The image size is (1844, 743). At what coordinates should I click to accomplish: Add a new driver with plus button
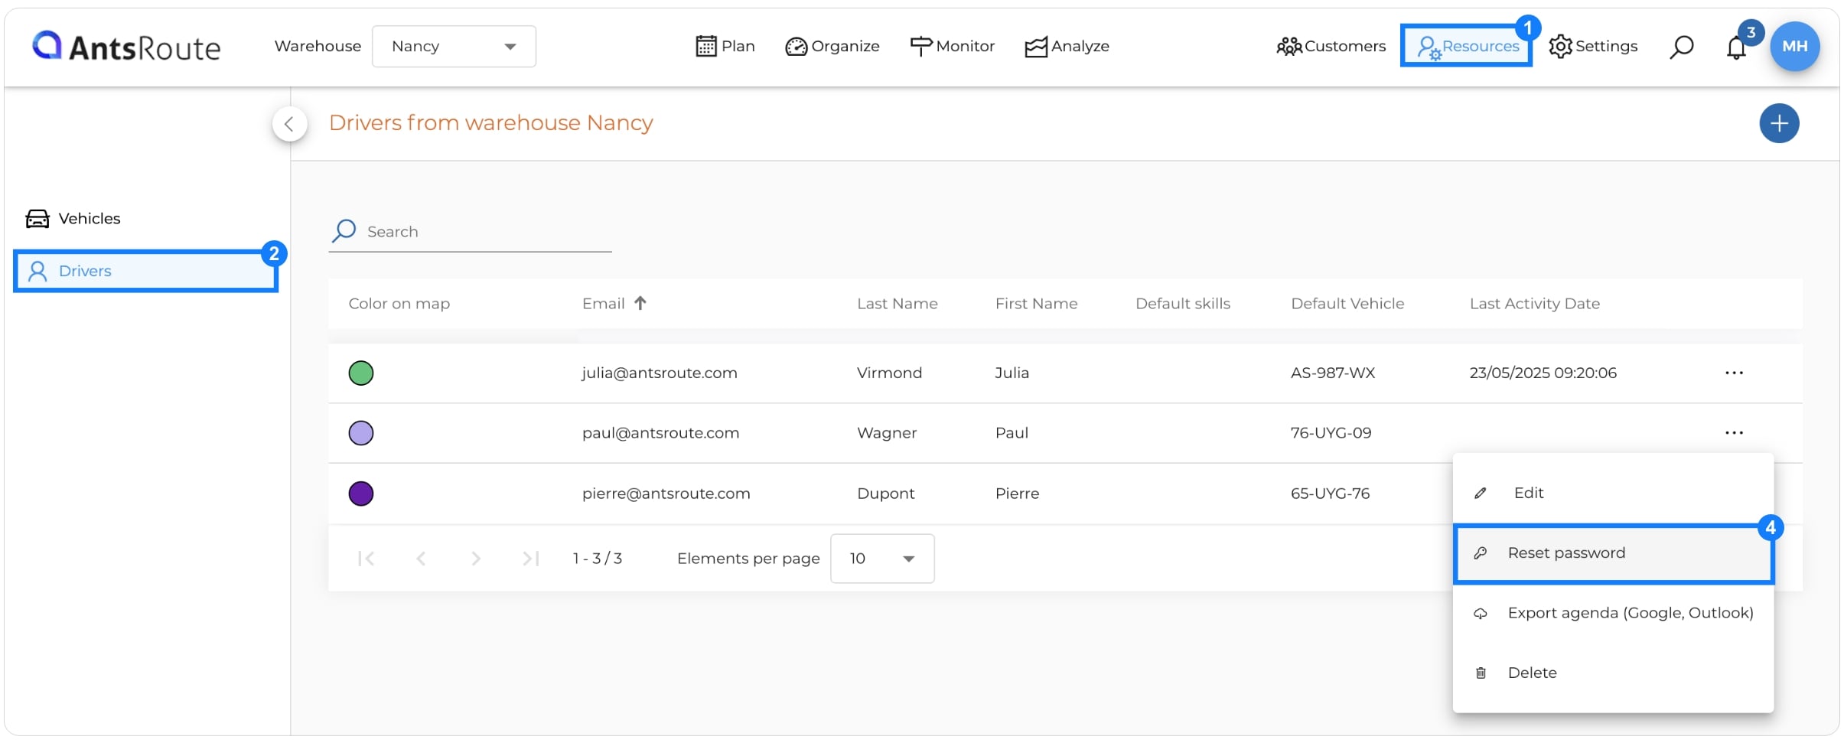(1779, 123)
